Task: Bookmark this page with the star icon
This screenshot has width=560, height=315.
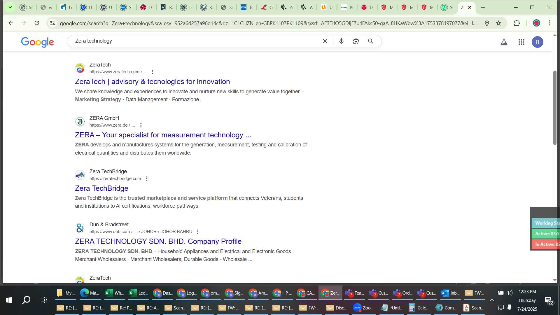Action: (499, 23)
